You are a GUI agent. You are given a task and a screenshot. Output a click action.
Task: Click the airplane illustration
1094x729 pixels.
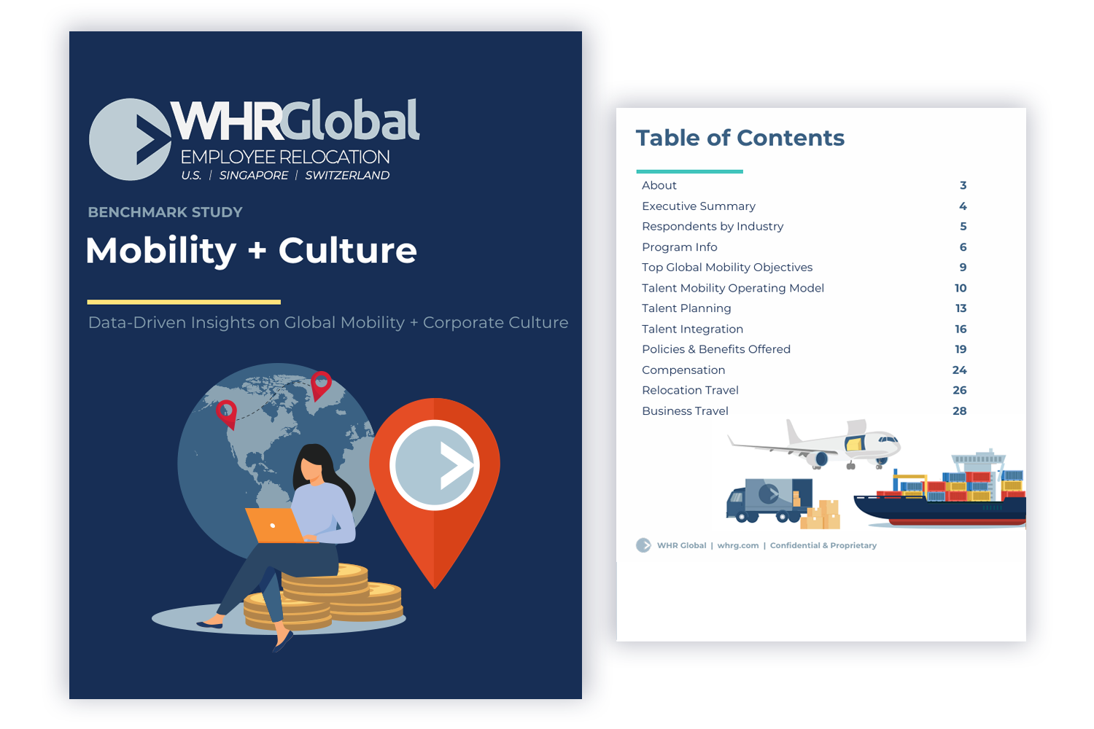[815, 443]
